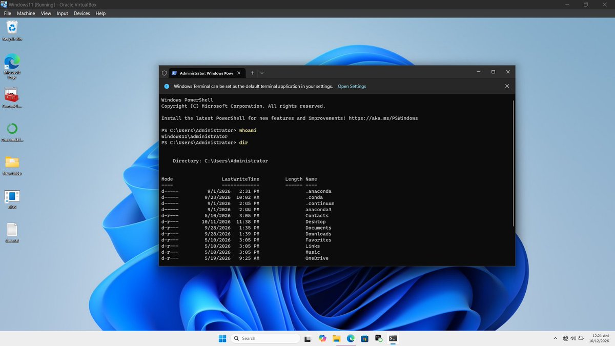Select the BIOS desktop shortcut
Viewport: 615px width, 346px height.
click(12, 199)
